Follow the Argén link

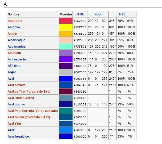point(12,72)
